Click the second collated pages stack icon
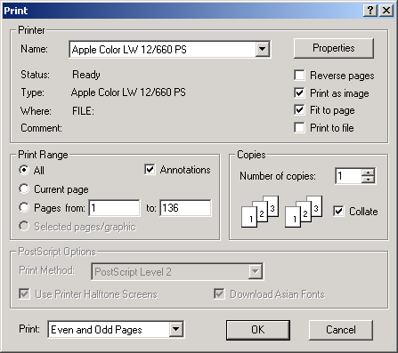 (x=304, y=212)
